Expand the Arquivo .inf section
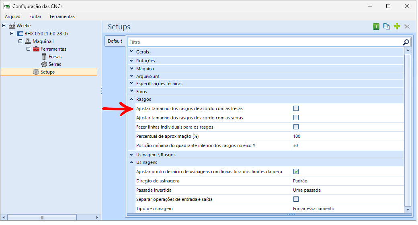This screenshot has width=418, height=225. tap(131, 76)
